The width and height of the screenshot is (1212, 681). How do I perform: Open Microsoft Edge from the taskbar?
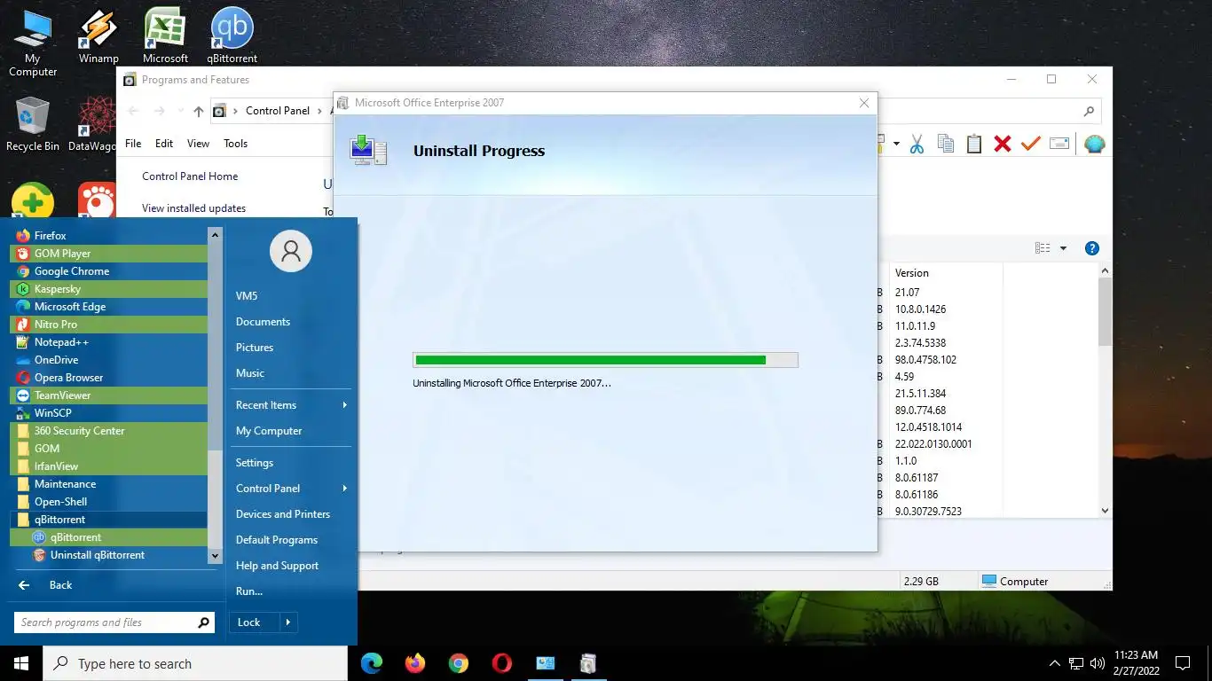point(372,662)
